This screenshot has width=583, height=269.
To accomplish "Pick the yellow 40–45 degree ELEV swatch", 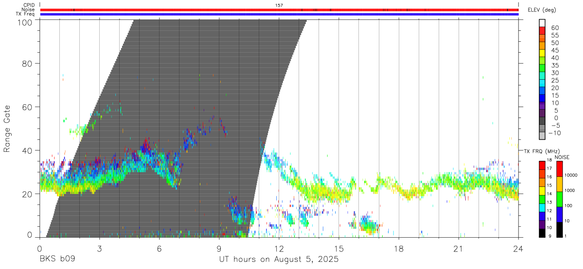I will [542, 53].
